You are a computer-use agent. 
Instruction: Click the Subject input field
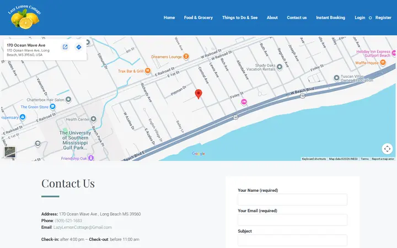pyautogui.click(x=292, y=240)
